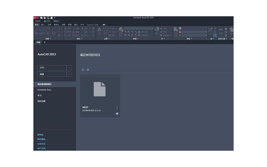Open the 帮助(H) menu
The width and height of the screenshot is (267, 167).
[x=57, y=21]
